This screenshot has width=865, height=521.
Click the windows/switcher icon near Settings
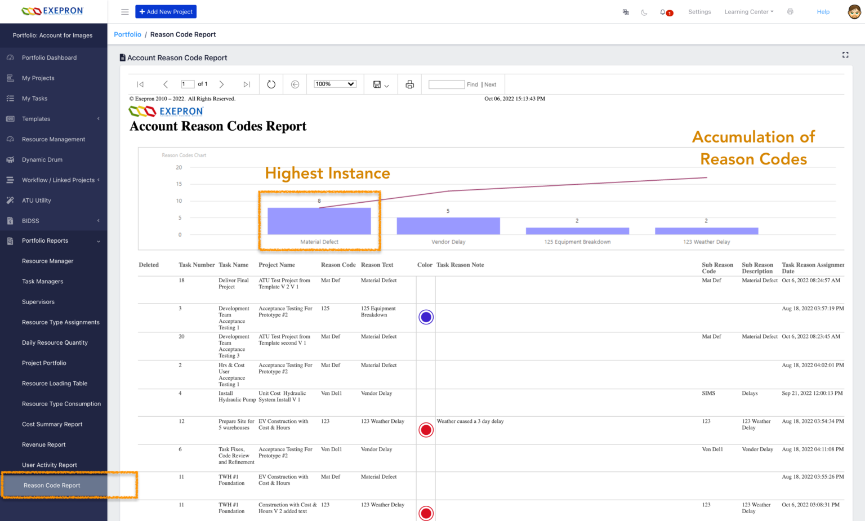point(625,11)
